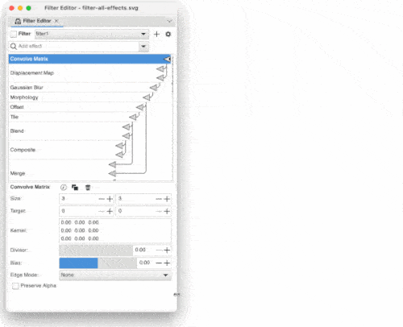Image resolution: width=403 pixels, height=327 pixels.
Task: Click the plus icon to add new filter
Action: pyautogui.click(x=156, y=34)
